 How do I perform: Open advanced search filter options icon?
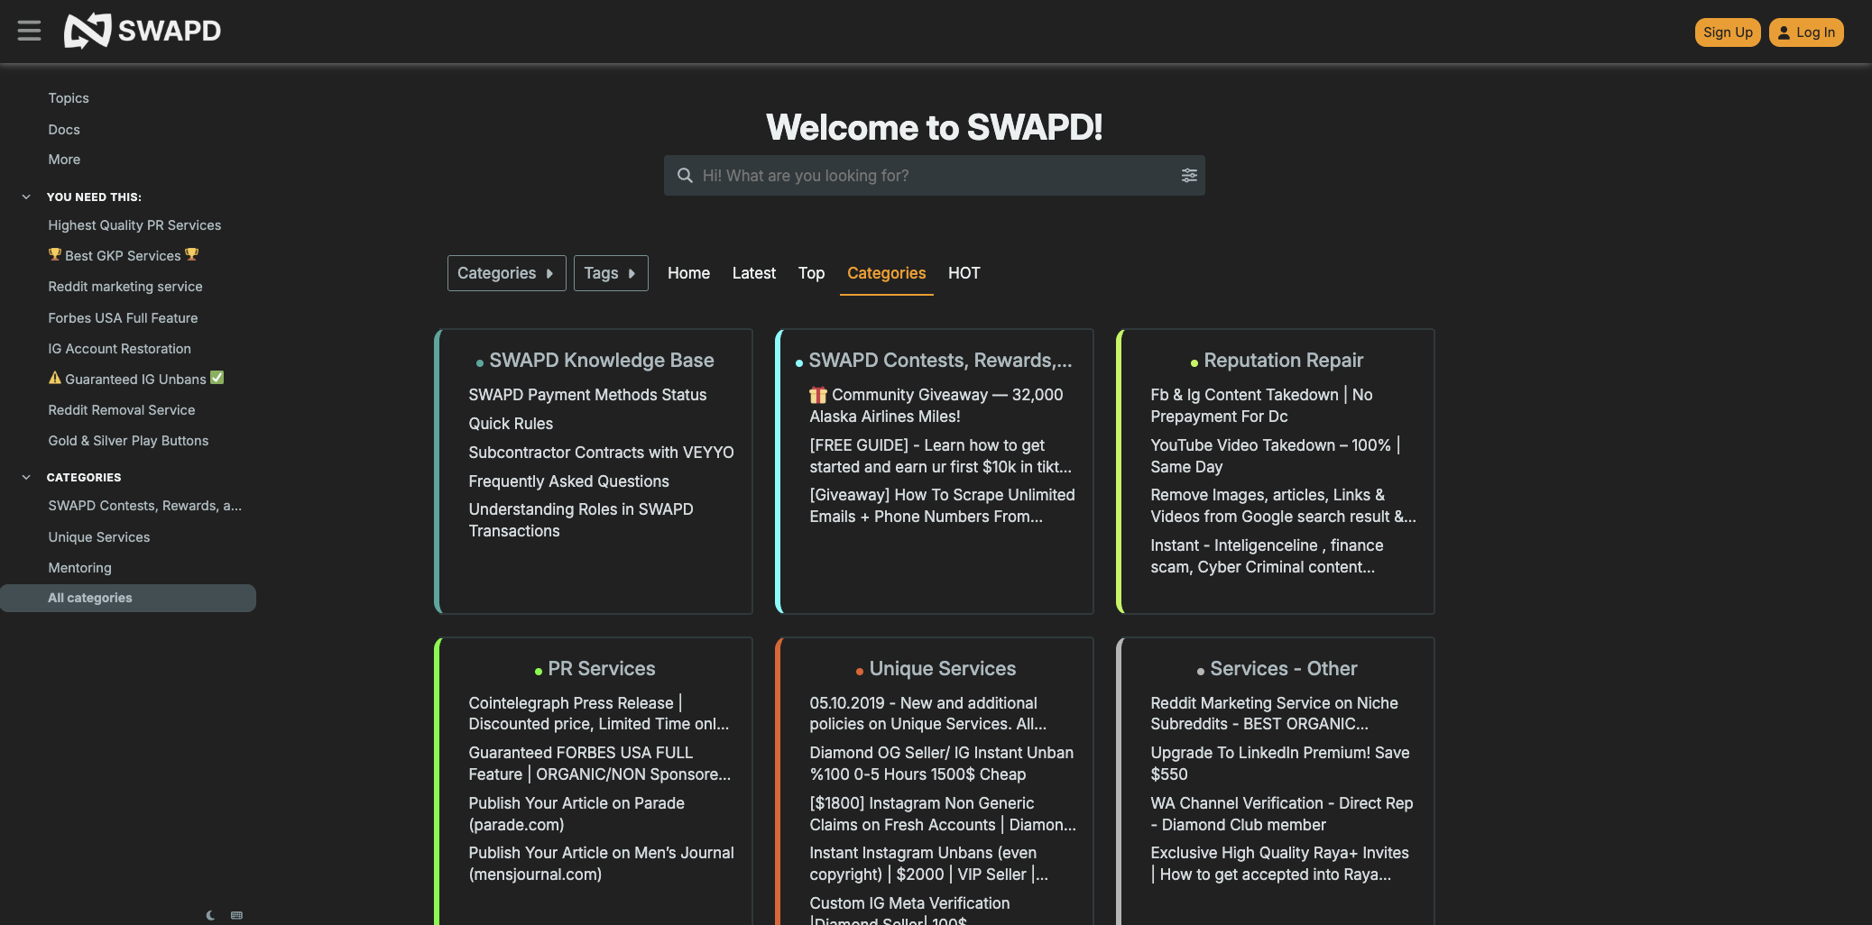tap(1189, 176)
